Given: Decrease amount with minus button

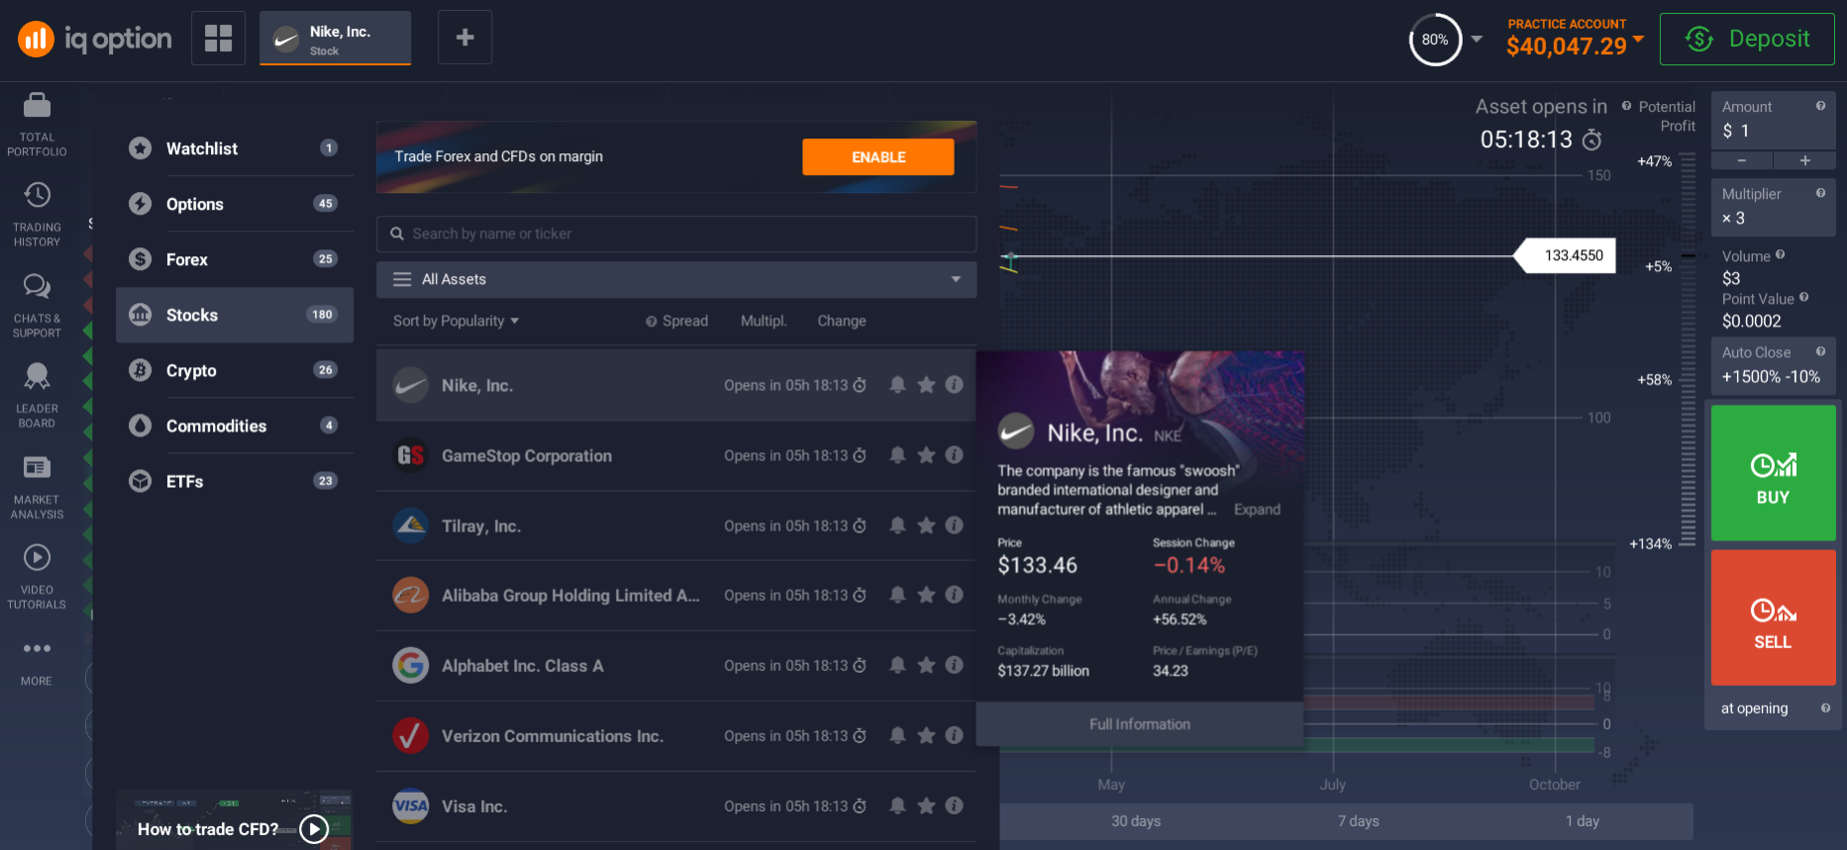Looking at the screenshot, I should (1741, 160).
